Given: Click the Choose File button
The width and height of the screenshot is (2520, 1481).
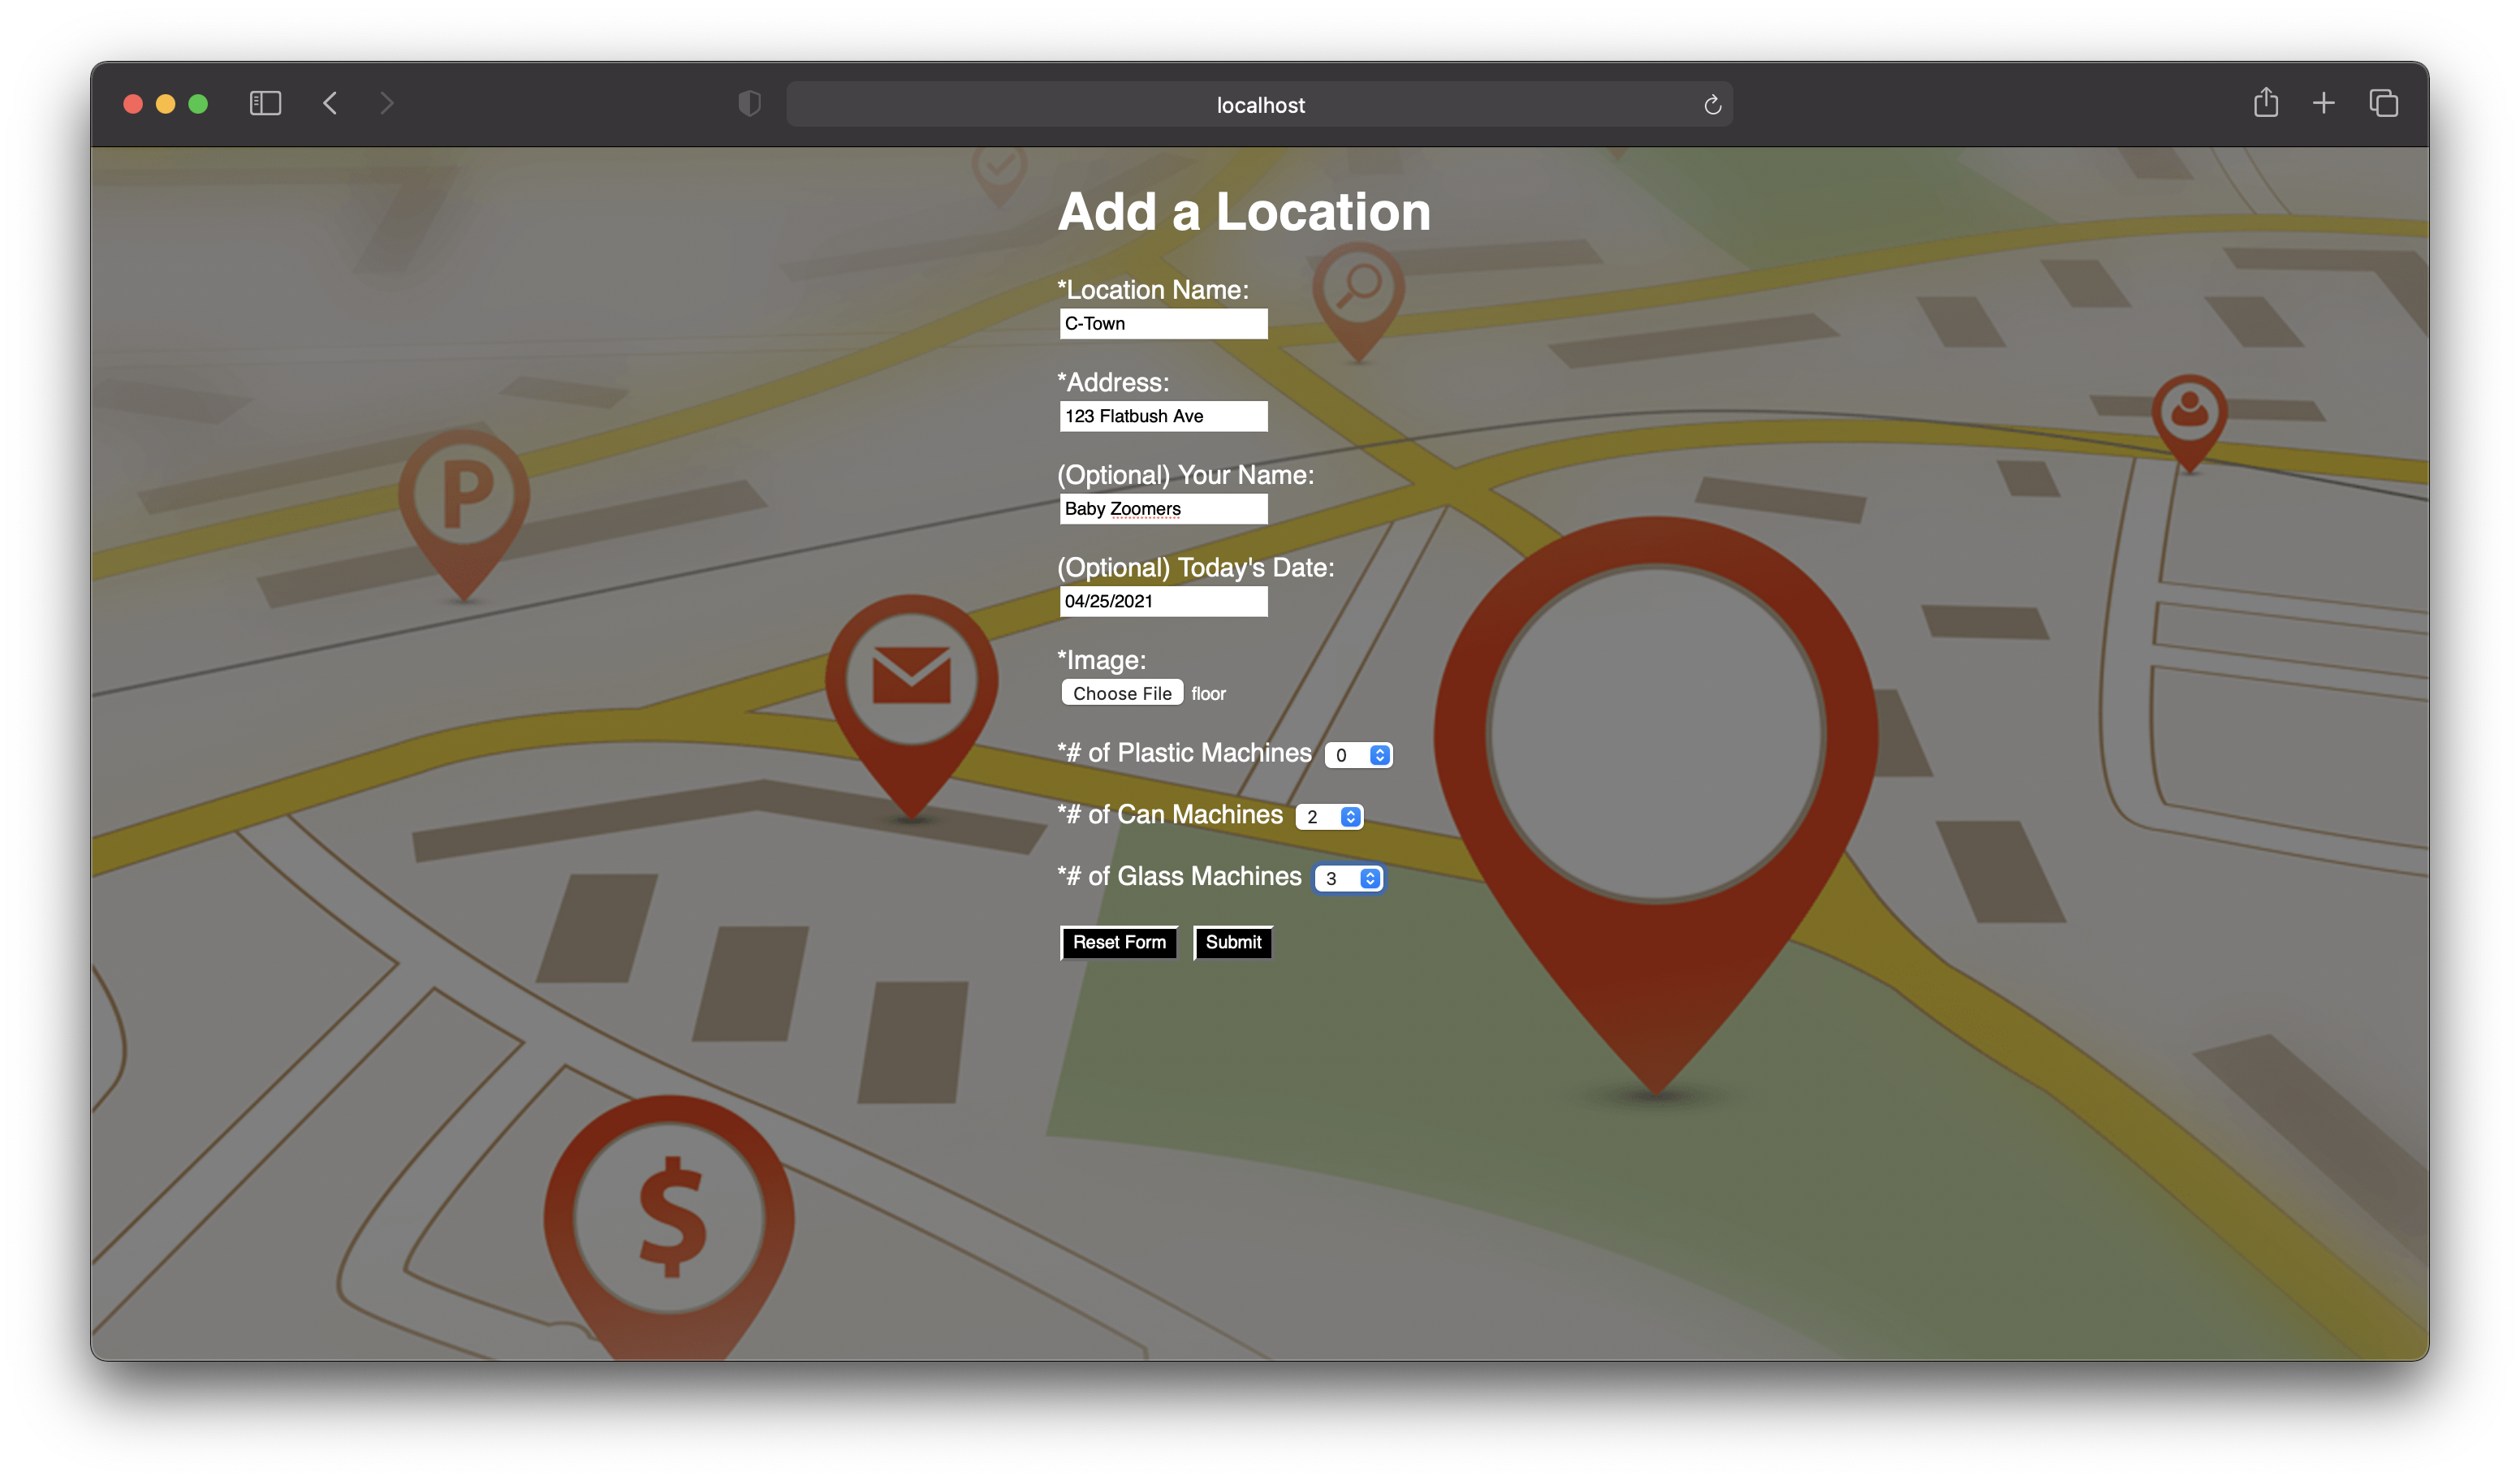Looking at the screenshot, I should click(x=1121, y=693).
